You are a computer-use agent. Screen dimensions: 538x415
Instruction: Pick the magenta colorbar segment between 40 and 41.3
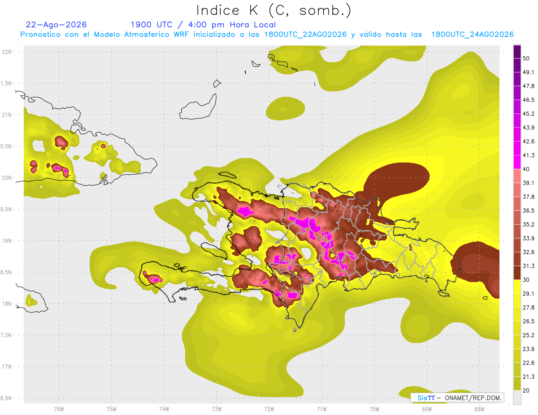pyautogui.click(x=517, y=162)
